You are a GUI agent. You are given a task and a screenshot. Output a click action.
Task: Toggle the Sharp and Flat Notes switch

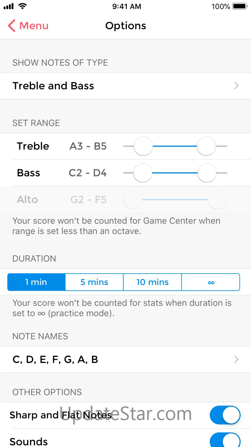pyautogui.click(x=225, y=415)
